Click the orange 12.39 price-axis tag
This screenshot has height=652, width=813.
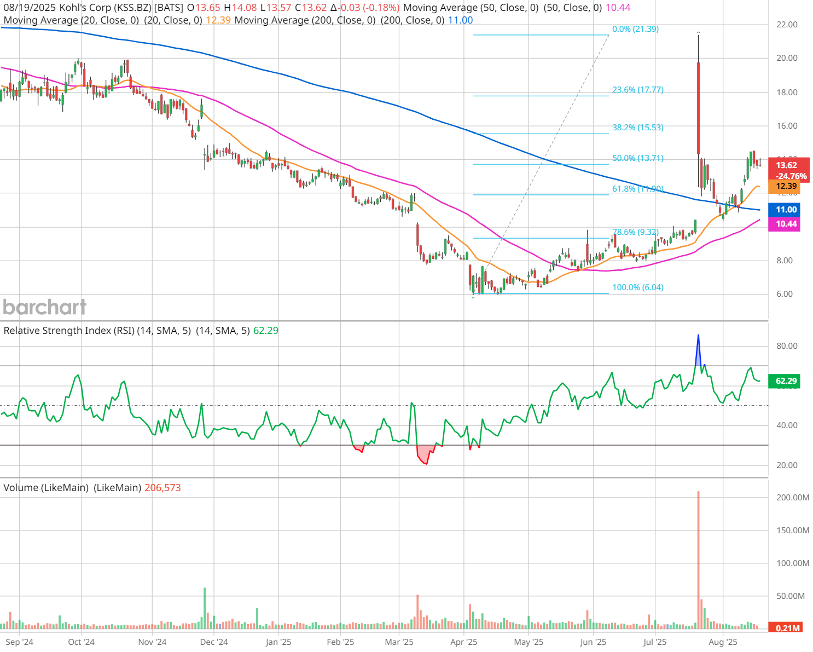click(785, 187)
